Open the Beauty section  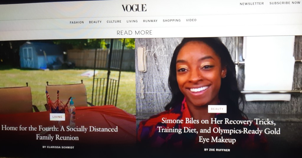point(95,22)
